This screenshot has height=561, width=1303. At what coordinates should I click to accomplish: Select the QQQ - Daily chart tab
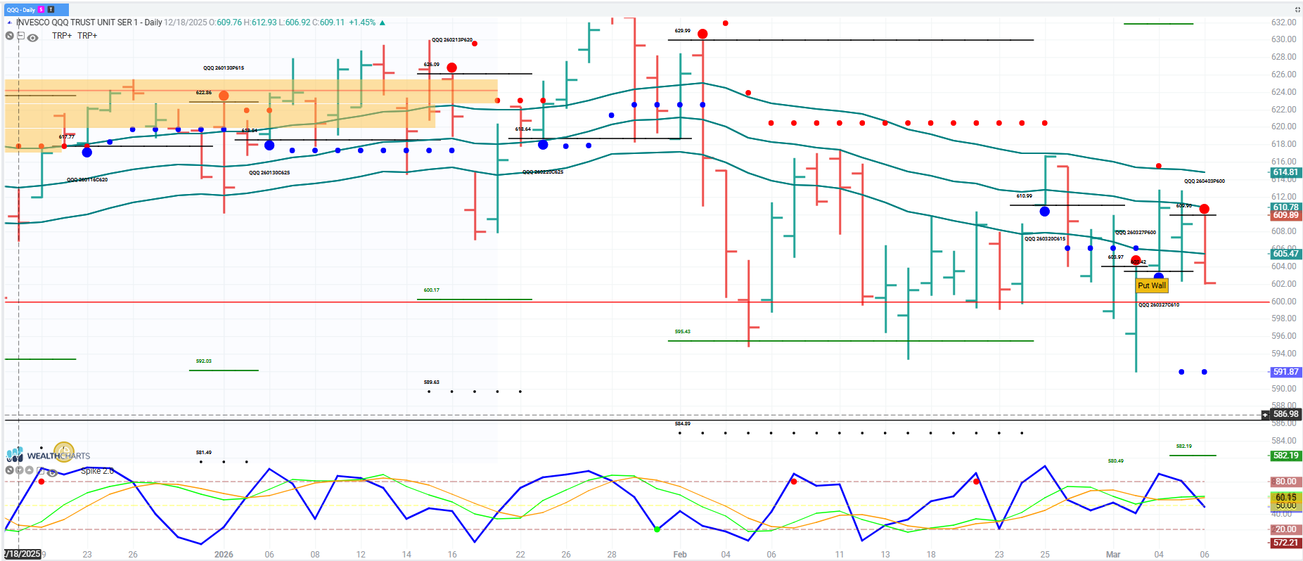coord(21,10)
